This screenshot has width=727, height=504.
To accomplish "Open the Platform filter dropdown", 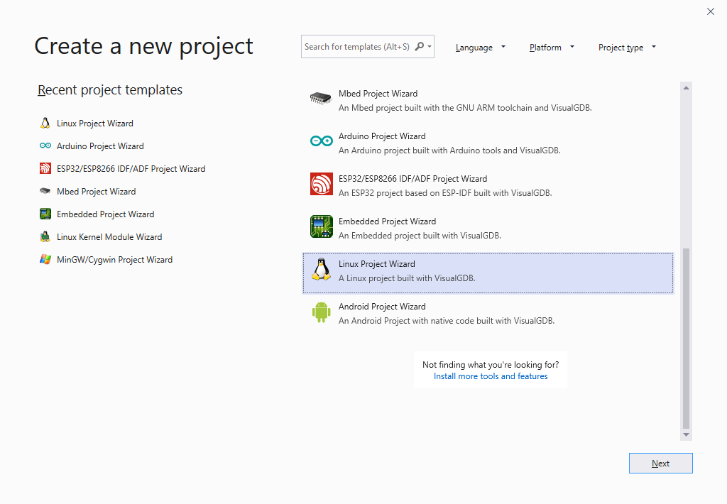I will pos(552,48).
